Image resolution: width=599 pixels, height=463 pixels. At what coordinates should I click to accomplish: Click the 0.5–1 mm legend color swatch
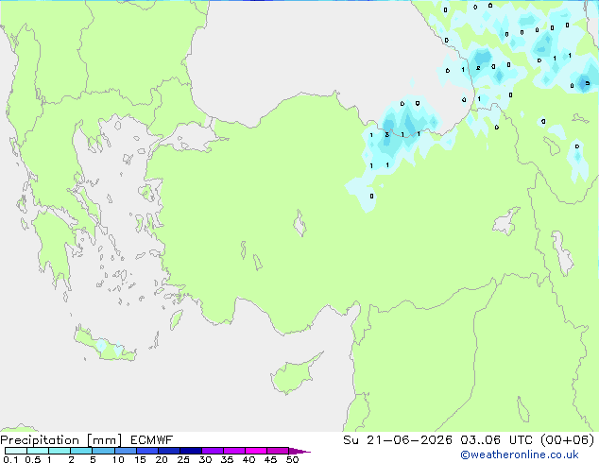(38, 451)
